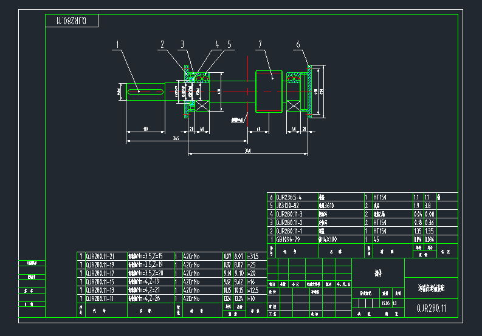Click the QJR280.11-19 code cell
Screen dimensions: 482x336
(x=106, y=264)
